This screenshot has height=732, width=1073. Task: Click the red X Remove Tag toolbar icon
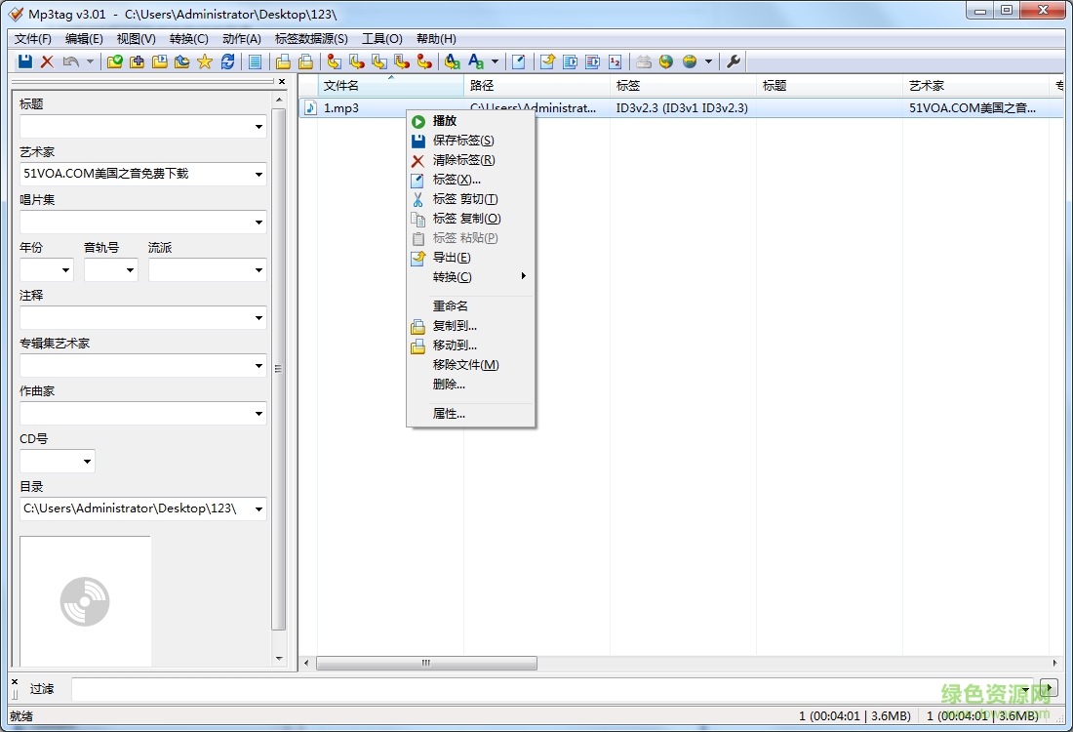(45, 61)
